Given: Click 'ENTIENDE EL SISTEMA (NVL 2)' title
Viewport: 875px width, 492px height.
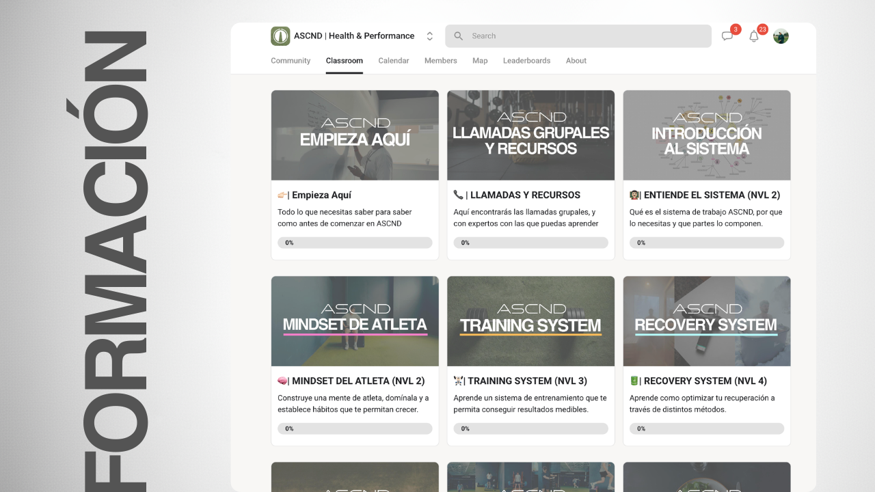Looking at the screenshot, I should pyautogui.click(x=712, y=195).
